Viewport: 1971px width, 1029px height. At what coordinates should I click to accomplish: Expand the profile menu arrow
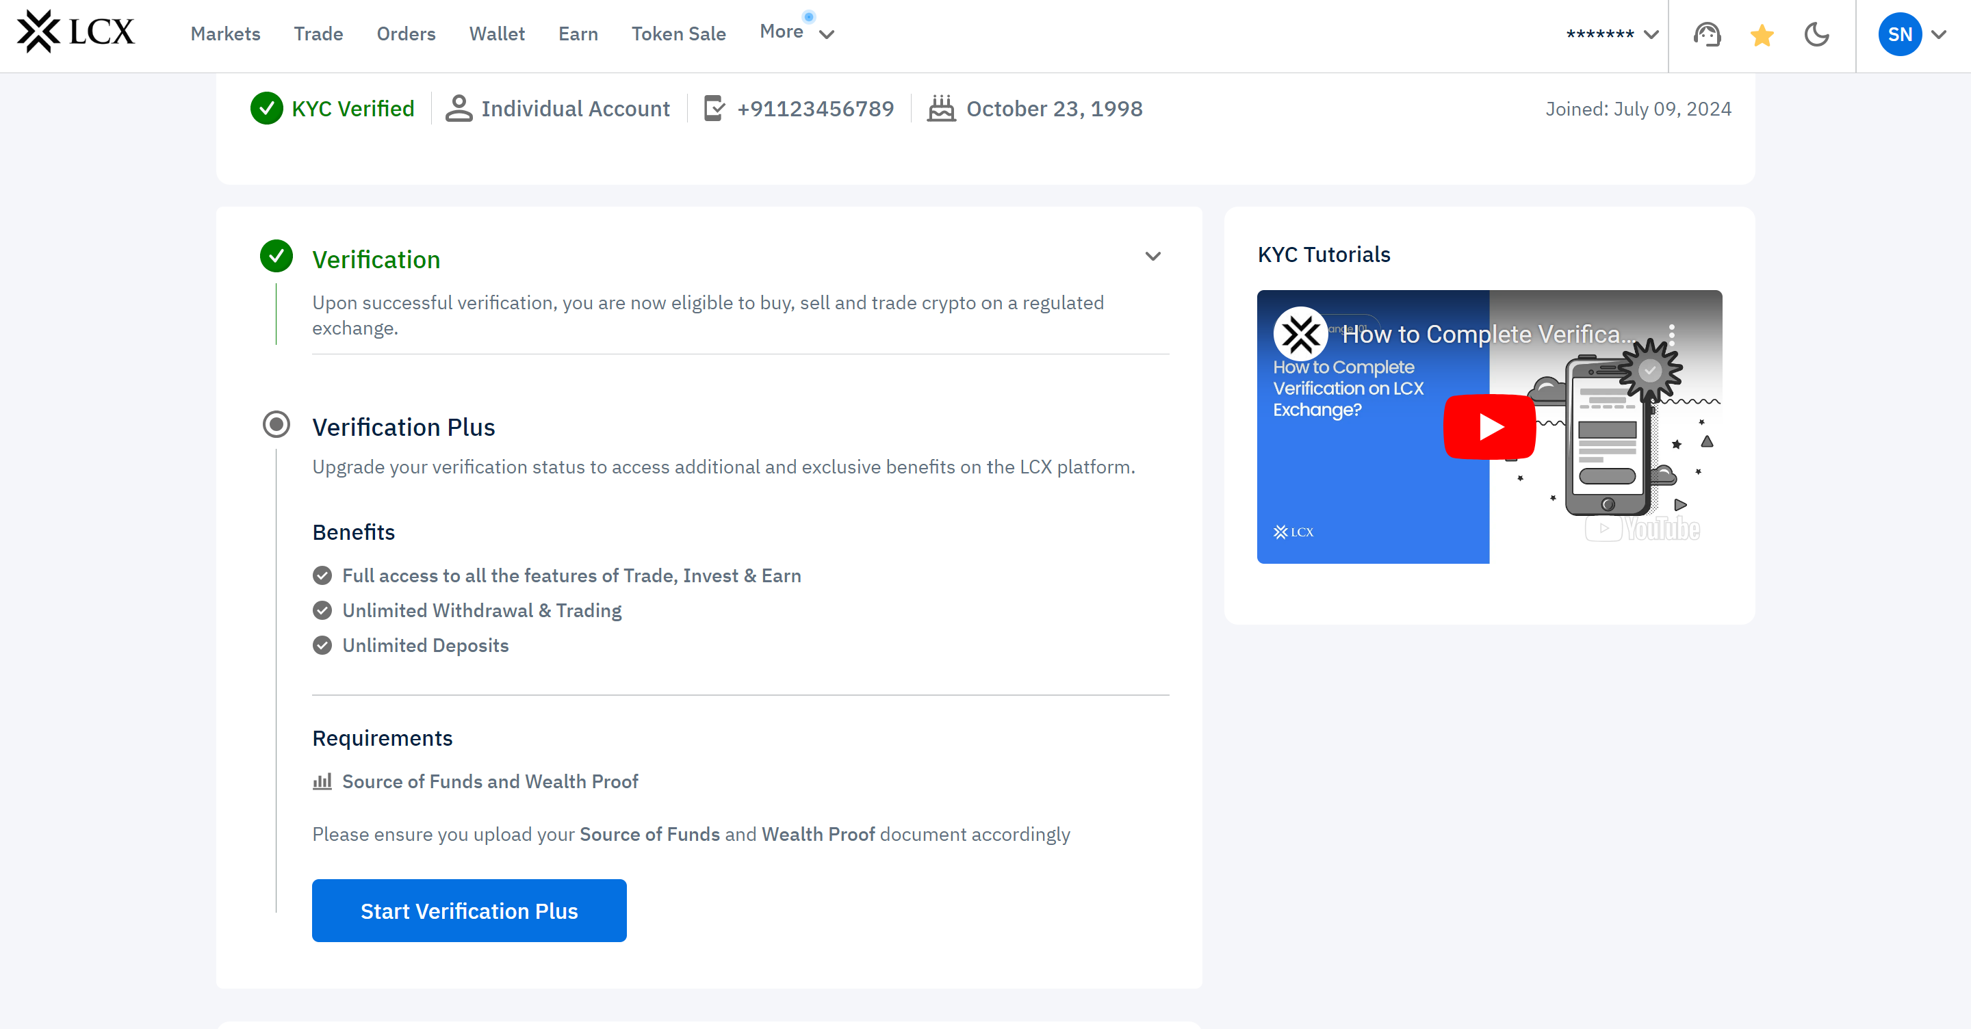point(1939,34)
